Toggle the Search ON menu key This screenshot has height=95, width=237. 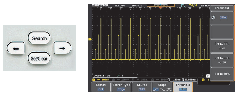(x=101, y=87)
